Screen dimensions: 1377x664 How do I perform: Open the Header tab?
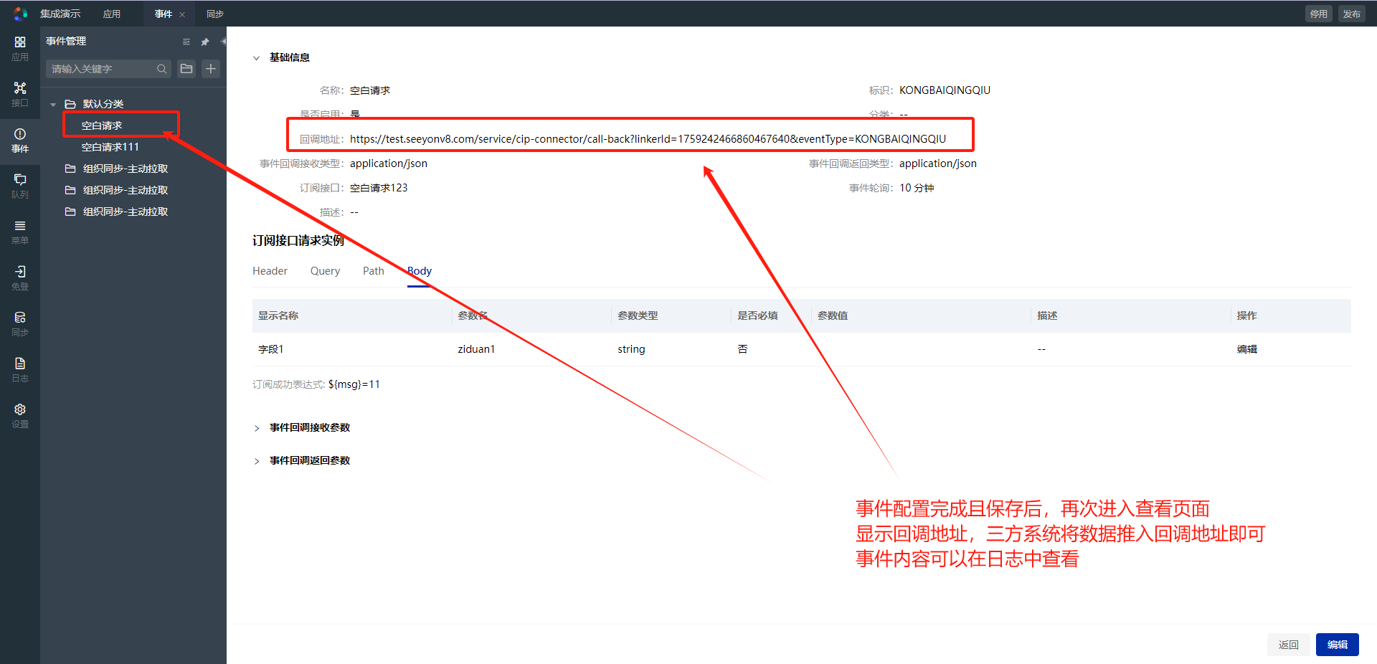click(x=270, y=271)
